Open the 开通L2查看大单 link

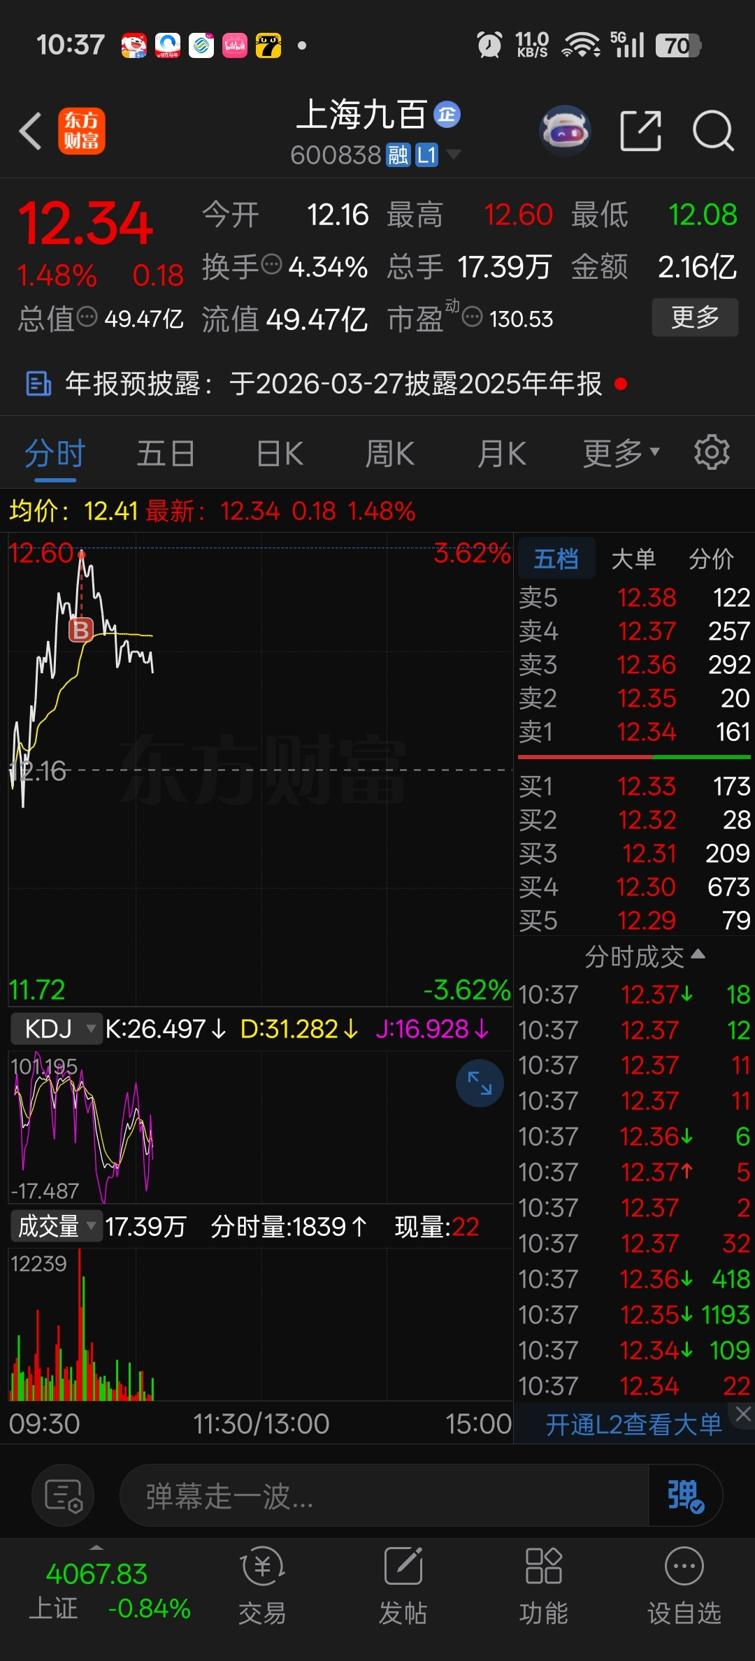(x=633, y=1425)
